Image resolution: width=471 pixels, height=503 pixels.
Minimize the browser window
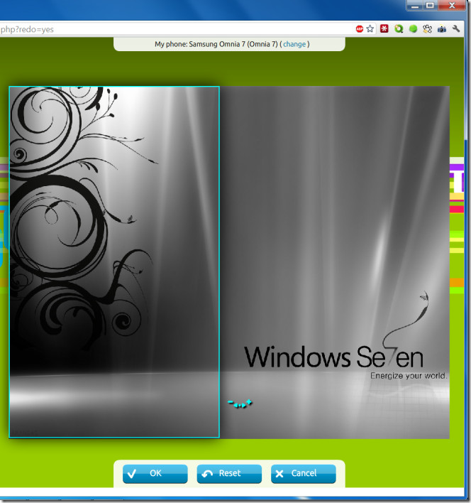[415, 6]
